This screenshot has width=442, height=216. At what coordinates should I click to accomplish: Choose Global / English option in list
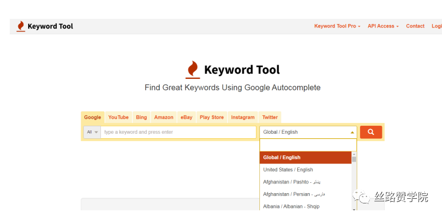click(x=306, y=158)
